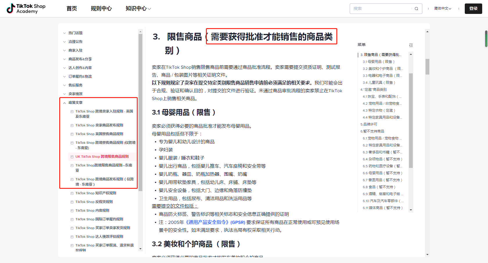Click the menu collapse icon beside 菜单
Screen dimensions: 488x263
[x=411, y=45]
